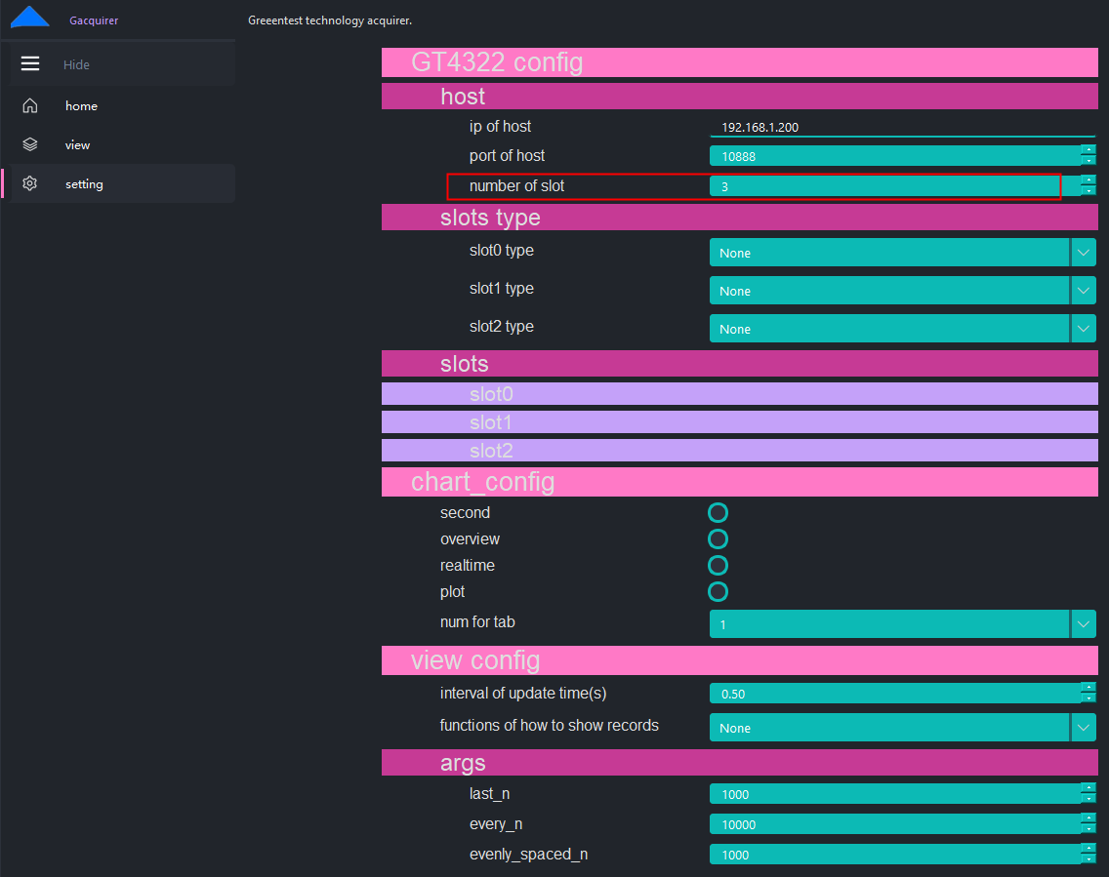Collapse the GT4322 config section header

(740, 62)
